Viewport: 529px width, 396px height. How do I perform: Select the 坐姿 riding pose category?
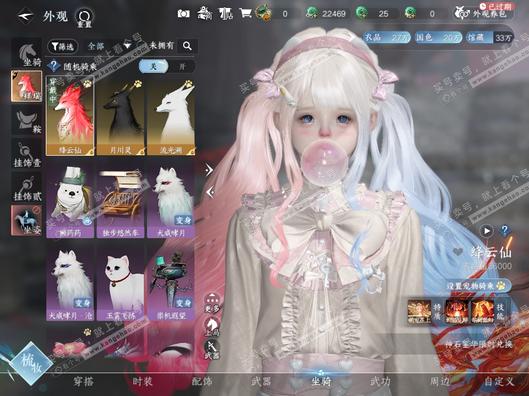(x=27, y=220)
